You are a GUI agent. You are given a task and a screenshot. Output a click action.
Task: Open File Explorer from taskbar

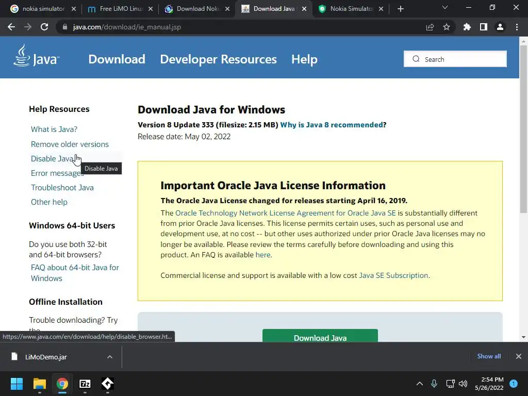click(x=39, y=384)
